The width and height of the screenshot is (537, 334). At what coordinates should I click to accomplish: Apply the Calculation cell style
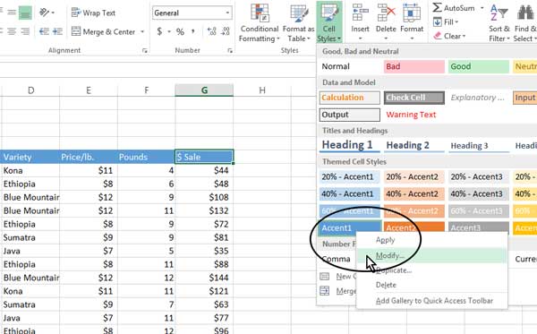[x=350, y=98]
